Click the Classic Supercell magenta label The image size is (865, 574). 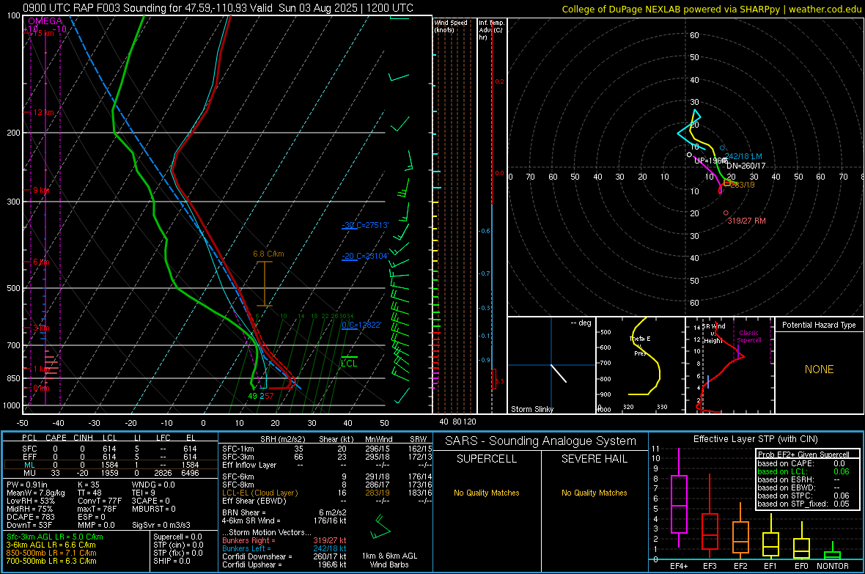748,336
